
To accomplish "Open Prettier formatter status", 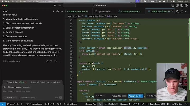I will pos(177,104).
